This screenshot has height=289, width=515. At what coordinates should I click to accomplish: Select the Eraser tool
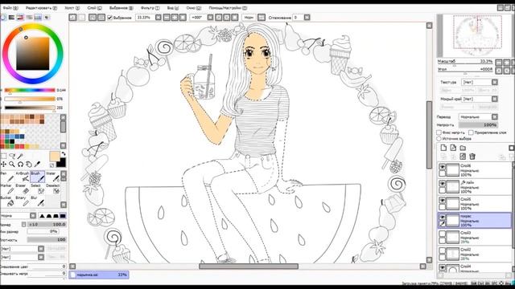click(23, 189)
